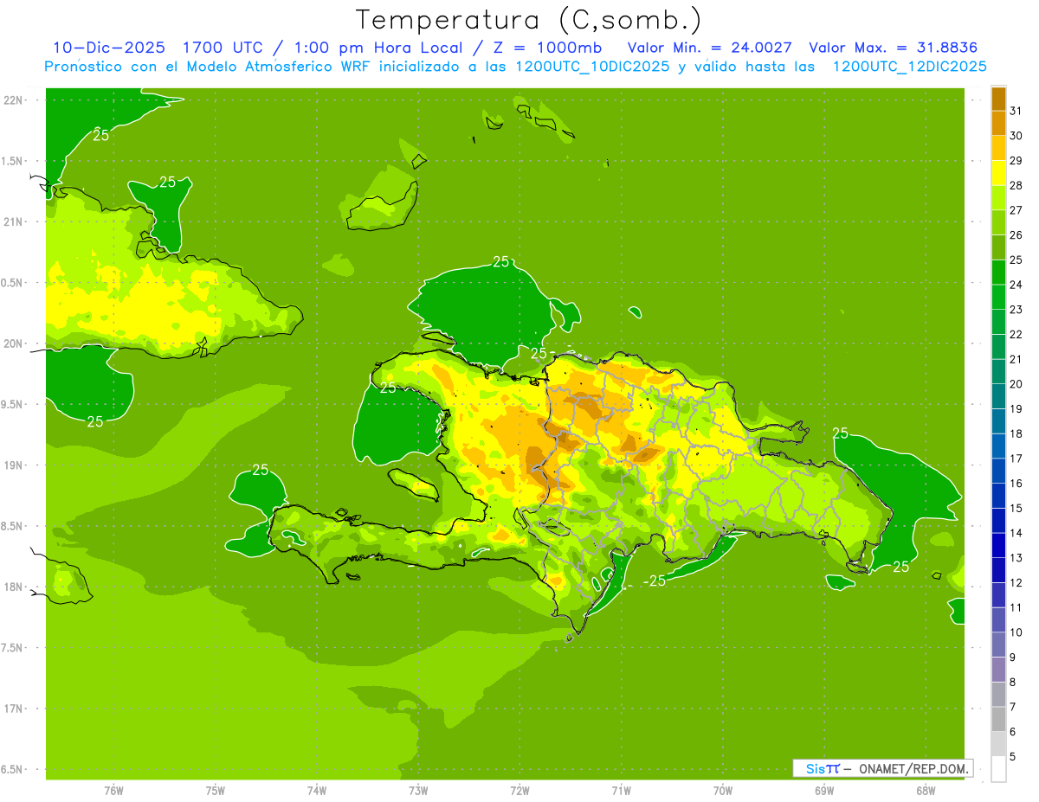
Task: Select the date text "10-Dic-2025"
Action: coord(108,48)
